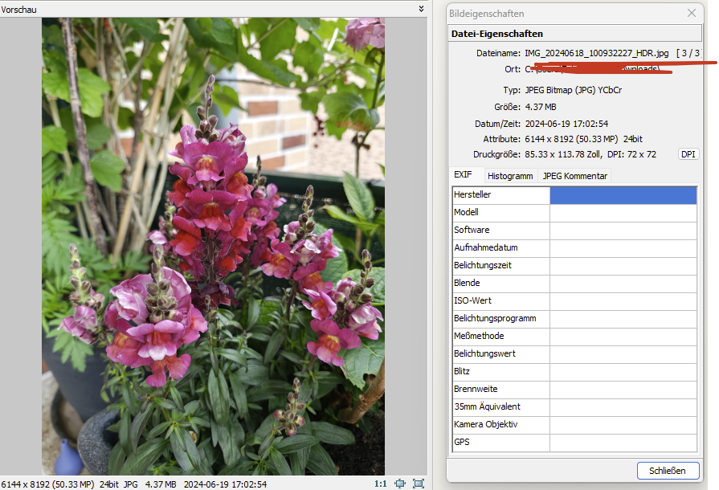This screenshot has width=719, height=490.
Task: Select the EXIF tab
Action: [x=464, y=175]
